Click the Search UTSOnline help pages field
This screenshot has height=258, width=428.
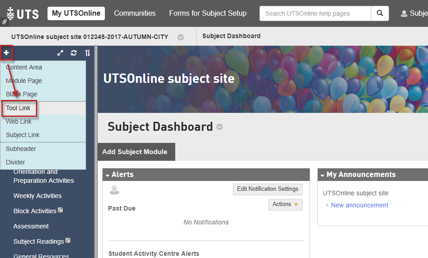315,13
